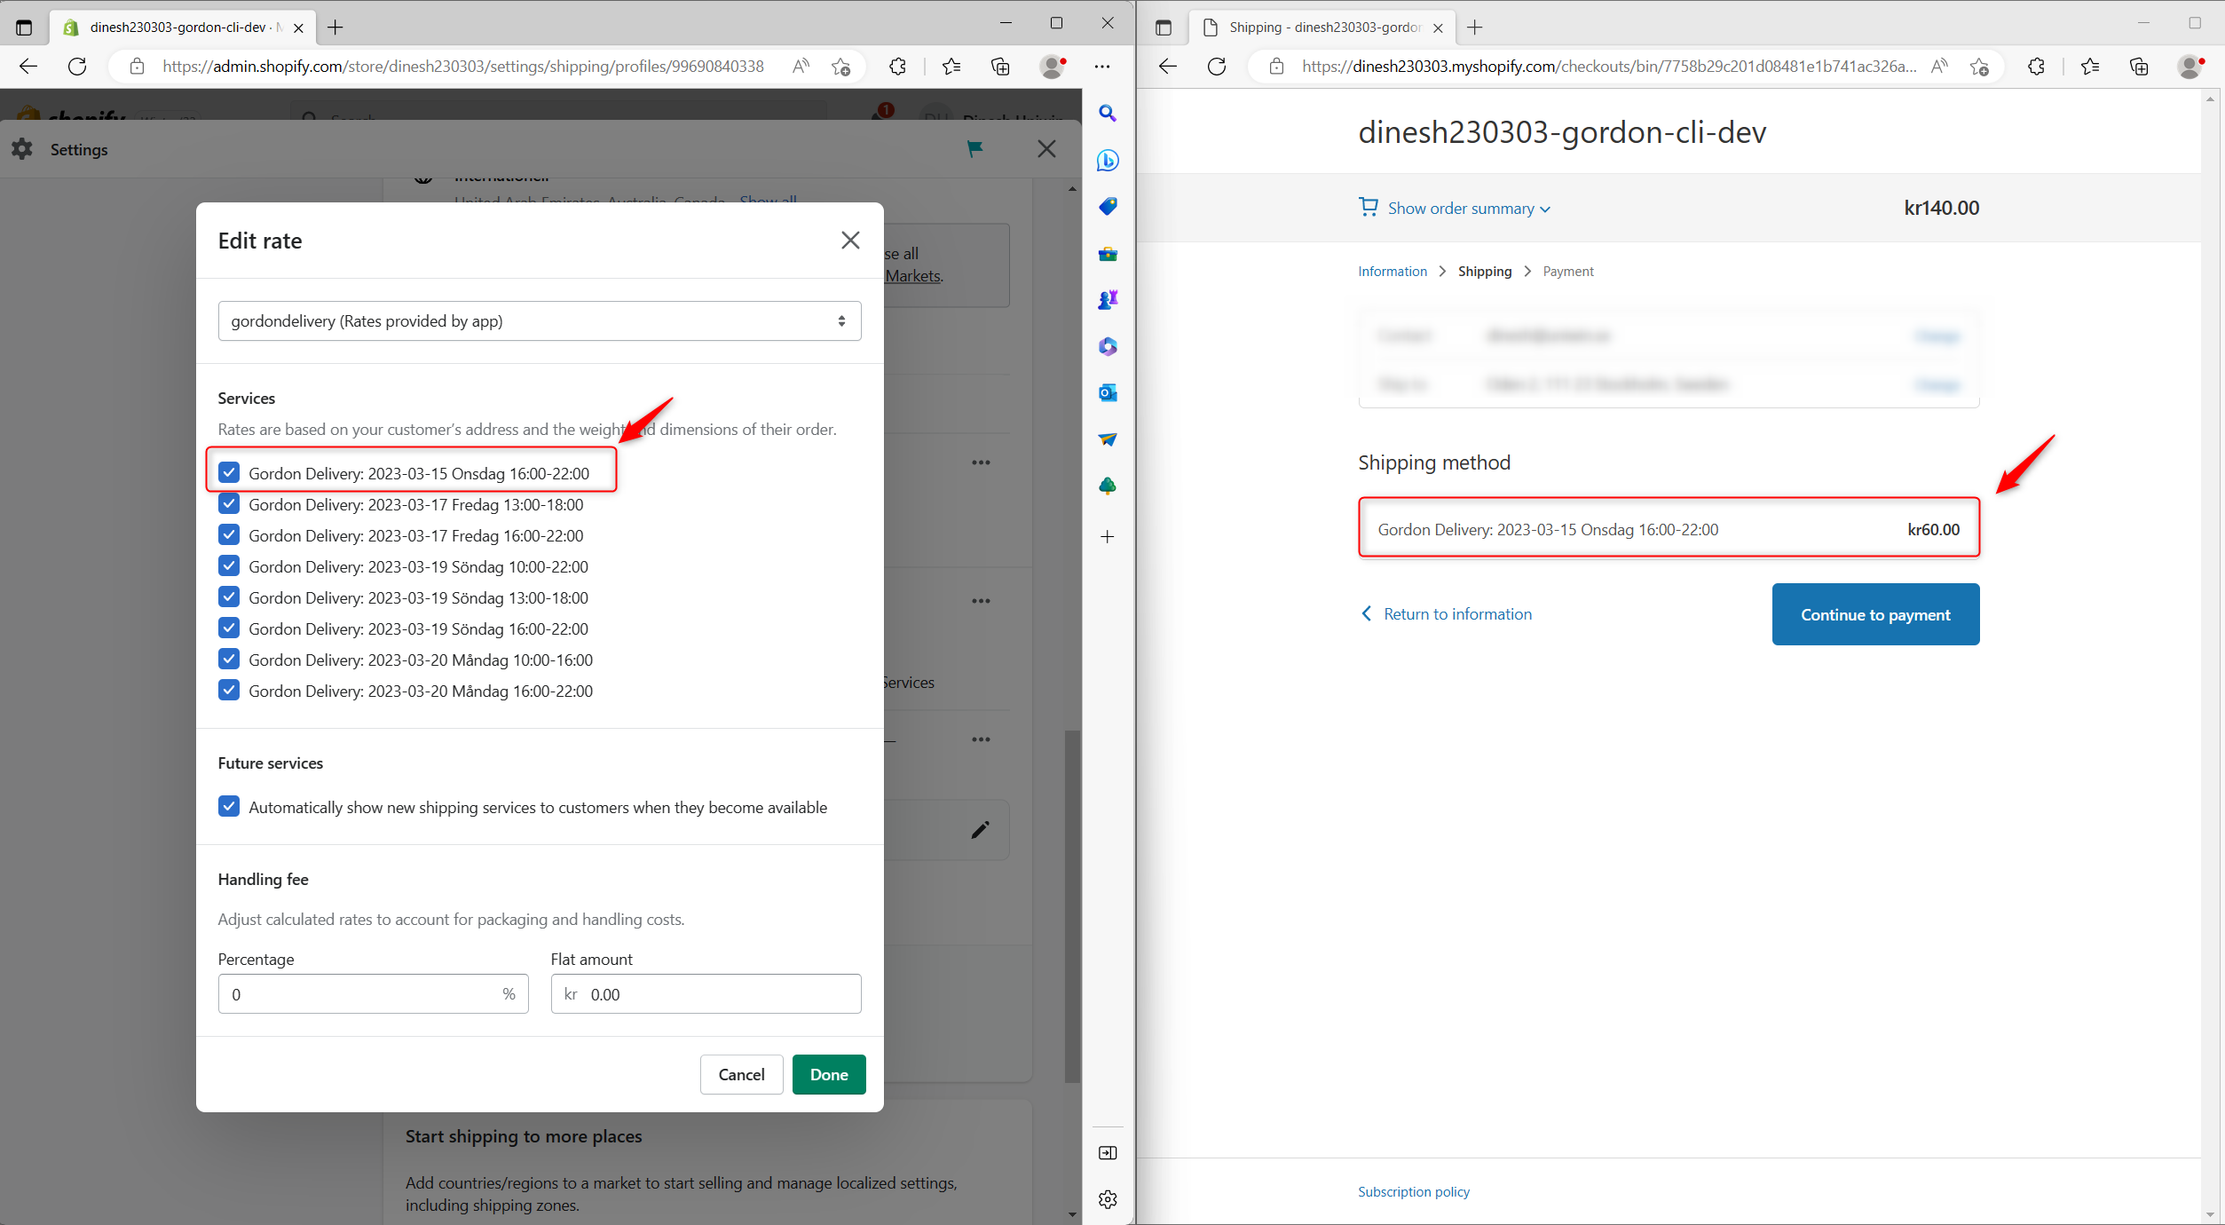This screenshot has height=1225, width=2225.
Task: Open the Bing chat sidebar icon
Action: click(1107, 161)
